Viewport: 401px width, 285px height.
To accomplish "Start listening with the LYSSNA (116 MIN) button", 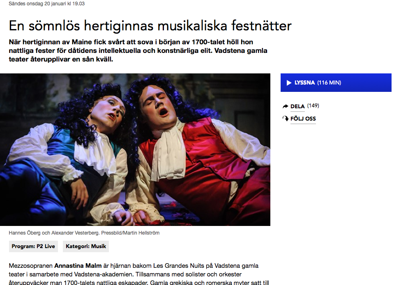I will pyautogui.click(x=336, y=83).
